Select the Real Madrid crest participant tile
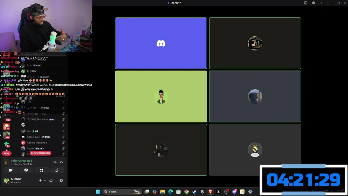This screenshot has width=348, height=196. coord(255,150)
